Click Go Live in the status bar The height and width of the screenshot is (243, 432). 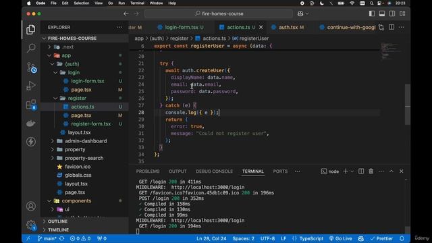pos(340,238)
